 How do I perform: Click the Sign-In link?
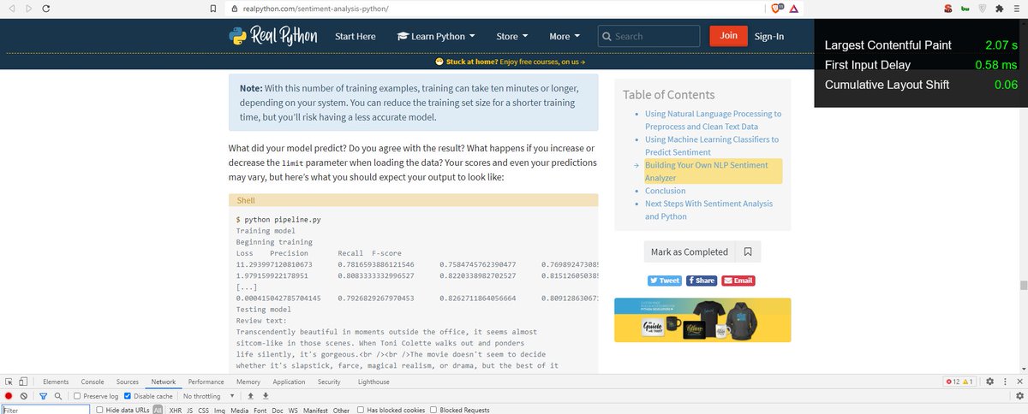769,36
